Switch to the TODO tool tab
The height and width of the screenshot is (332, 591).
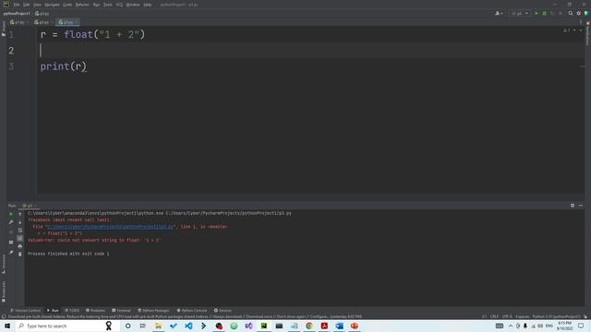[72, 311]
